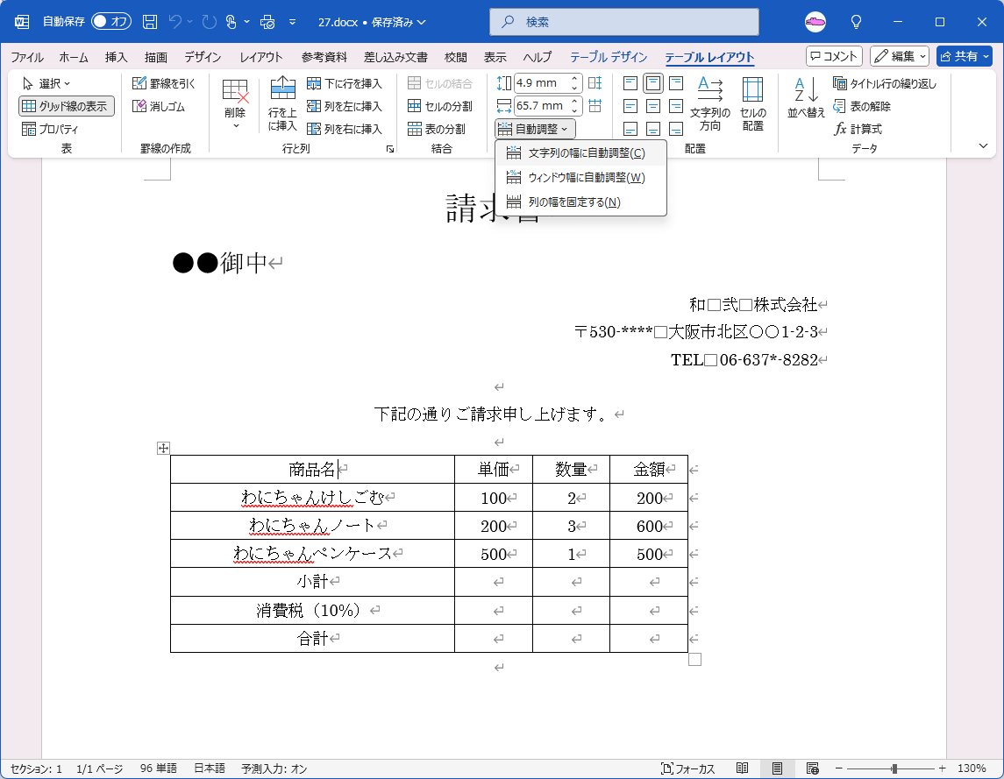Image resolution: width=1004 pixels, height=779 pixels.
Task: Open セルの配置 cell margins
Action: 753,103
